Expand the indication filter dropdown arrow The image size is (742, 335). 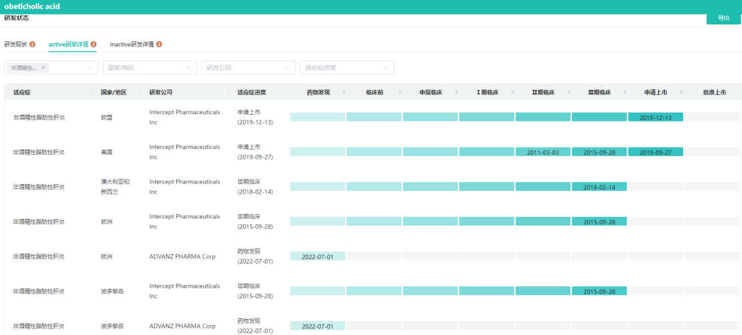pos(90,67)
